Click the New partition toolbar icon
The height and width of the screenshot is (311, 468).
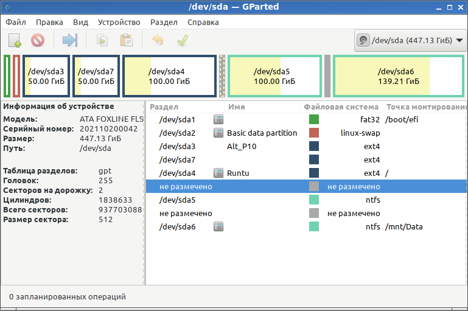15,40
